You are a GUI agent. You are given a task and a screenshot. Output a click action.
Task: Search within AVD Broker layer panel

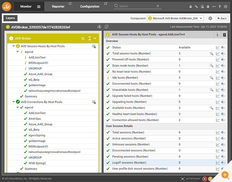pyautogui.click(x=83, y=39)
